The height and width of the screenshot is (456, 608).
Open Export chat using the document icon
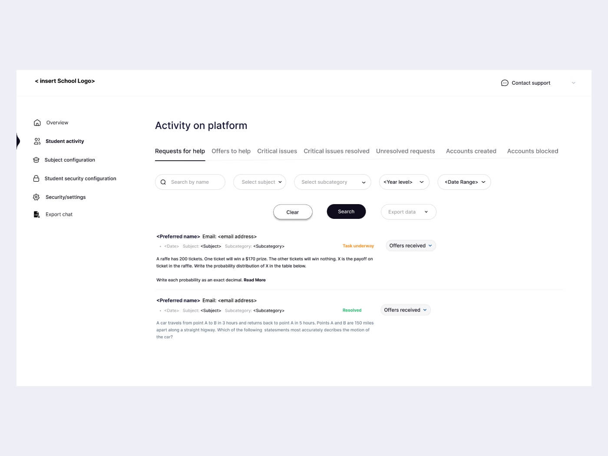click(36, 214)
